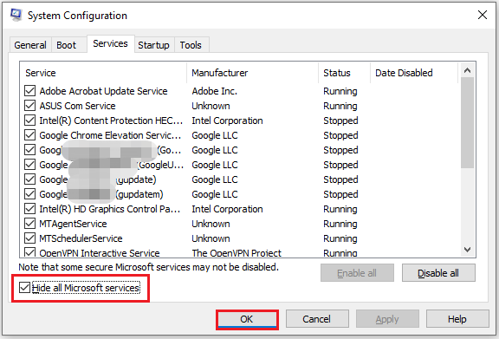
Task: Switch to the General tab
Action: pos(30,45)
